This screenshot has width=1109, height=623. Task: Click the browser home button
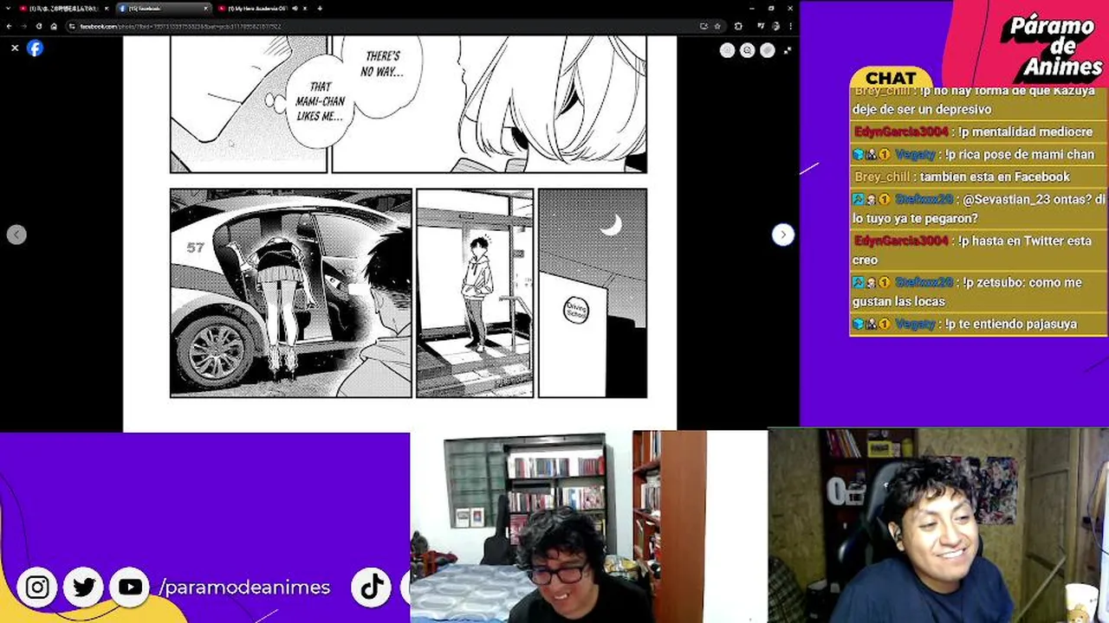click(x=54, y=26)
